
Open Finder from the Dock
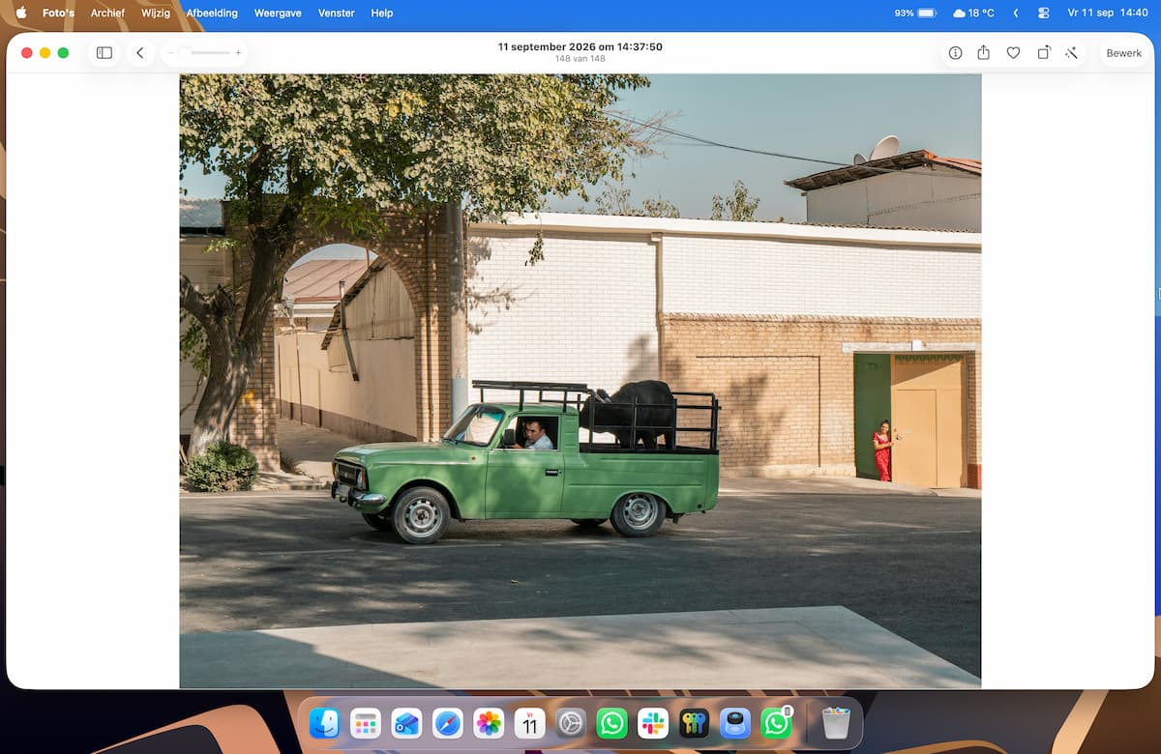pos(324,723)
